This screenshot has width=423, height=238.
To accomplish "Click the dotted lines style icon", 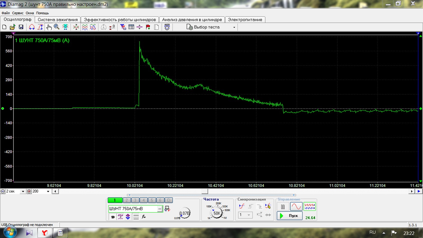I will (136, 217).
